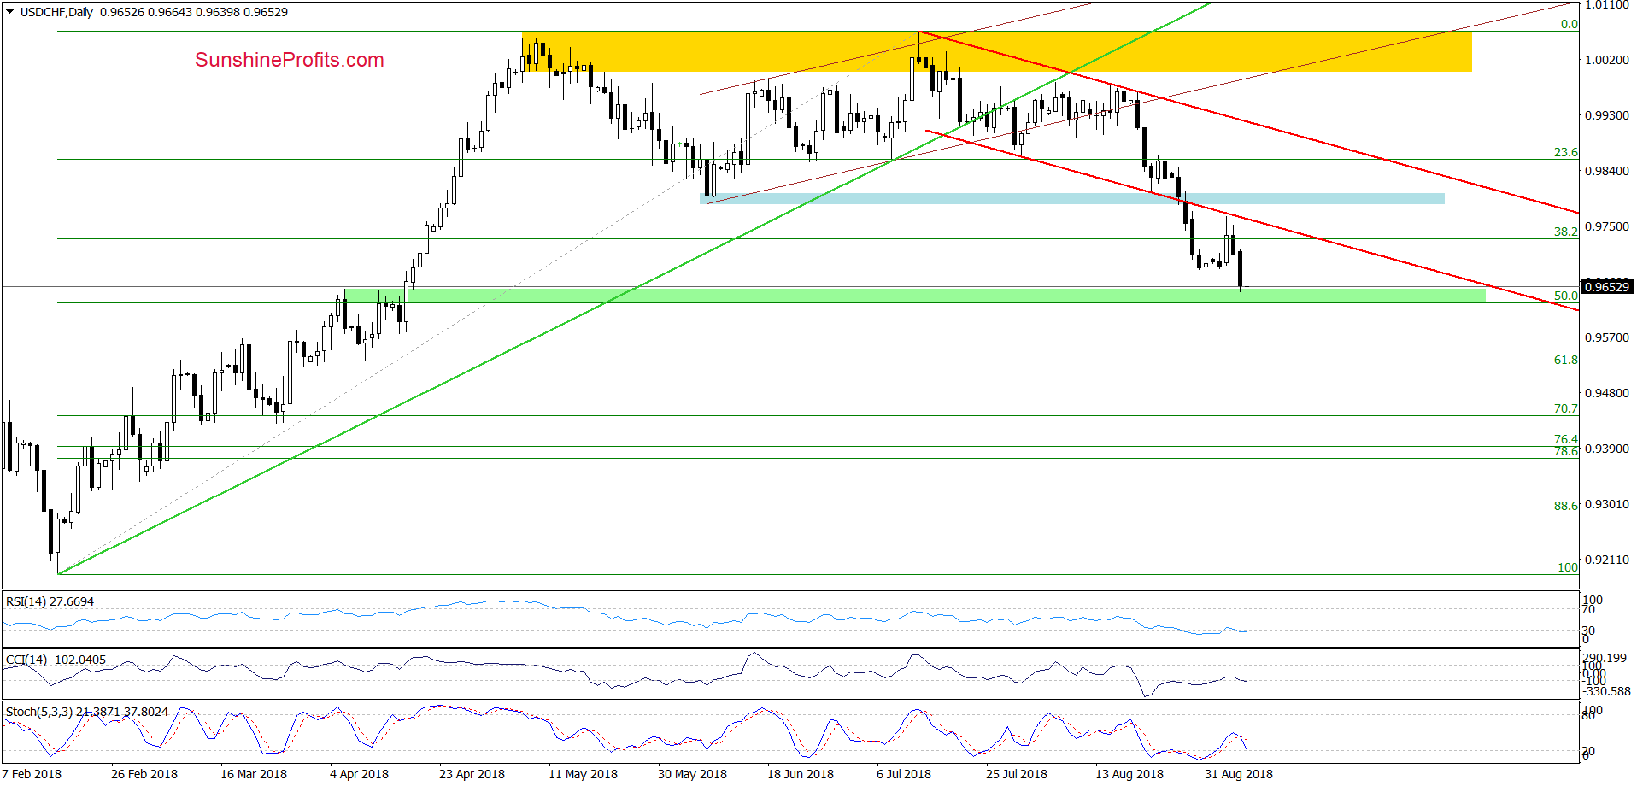Click the 11 May 2018 date label
The image size is (1637, 786).
coord(583,774)
